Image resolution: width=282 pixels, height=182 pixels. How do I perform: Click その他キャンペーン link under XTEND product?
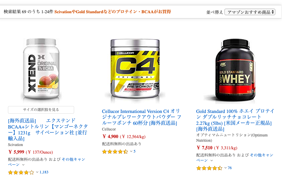(46, 162)
